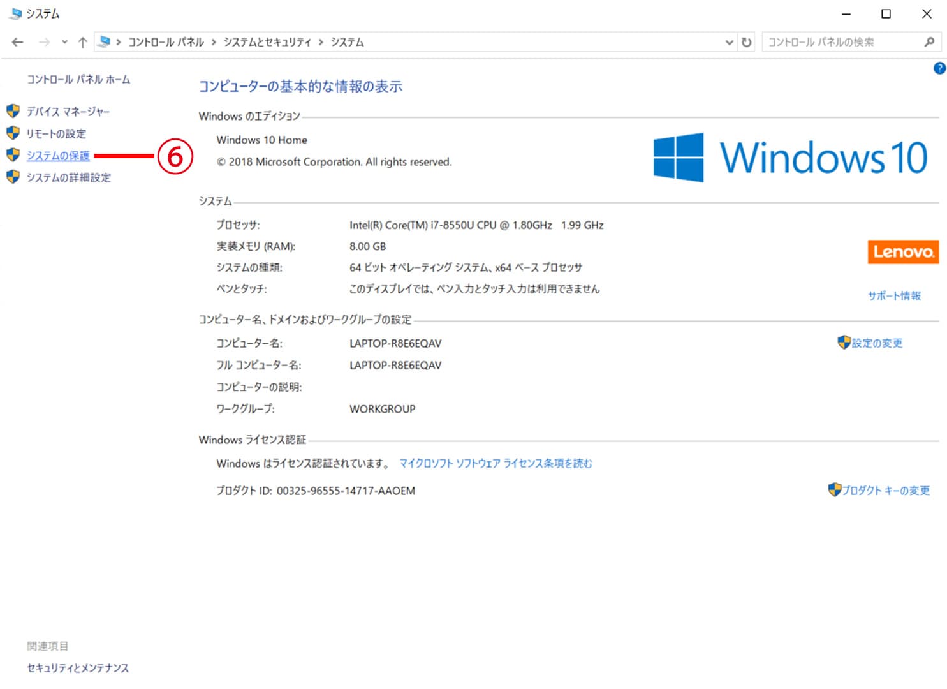The height and width of the screenshot is (689, 947).
Task: Click the computer icon in address bar
Action: tap(105, 42)
